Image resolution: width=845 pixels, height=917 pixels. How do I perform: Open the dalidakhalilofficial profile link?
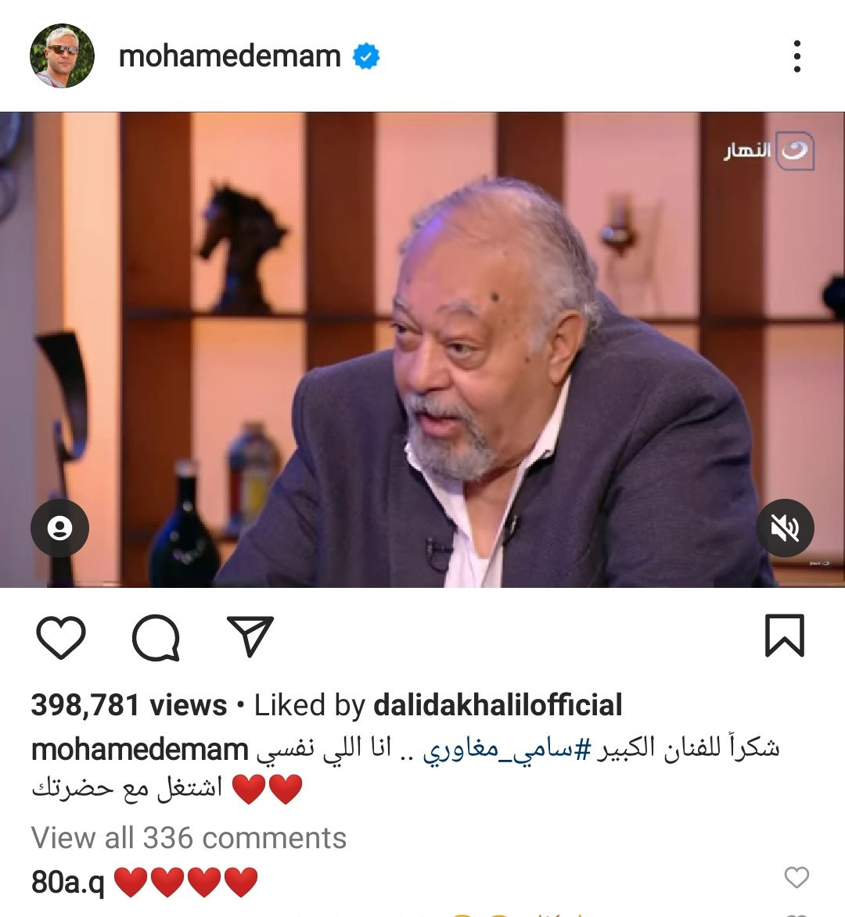coord(498,704)
